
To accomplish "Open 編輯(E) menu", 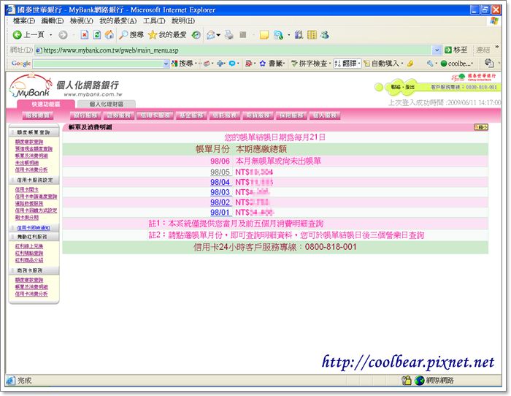I will [x=53, y=21].
